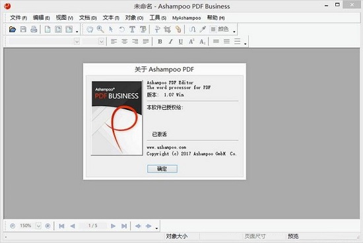This screenshot has height=243, width=363.
Task: Select the Text tool T icon
Action: coord(132,30)
